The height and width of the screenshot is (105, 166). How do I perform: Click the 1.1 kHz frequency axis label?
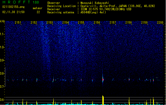pos(2,34)
